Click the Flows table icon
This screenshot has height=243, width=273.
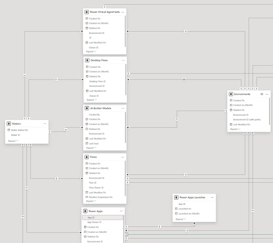click(x=86, y=157)
